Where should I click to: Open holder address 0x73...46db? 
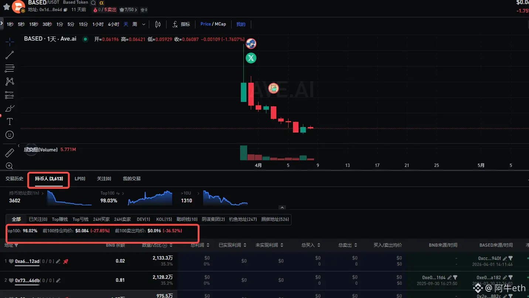[27, 280]
